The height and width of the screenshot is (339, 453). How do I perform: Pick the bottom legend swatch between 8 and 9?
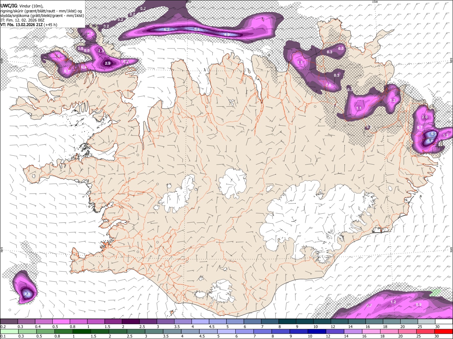(x=281, y=331)
